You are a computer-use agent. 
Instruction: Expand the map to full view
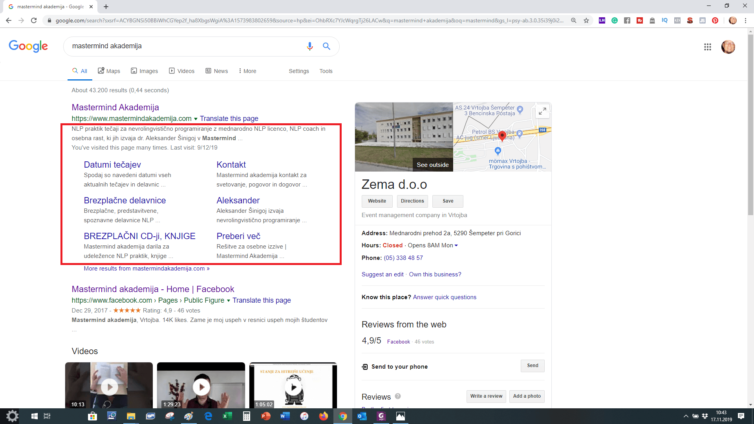[x=542, y=111]
